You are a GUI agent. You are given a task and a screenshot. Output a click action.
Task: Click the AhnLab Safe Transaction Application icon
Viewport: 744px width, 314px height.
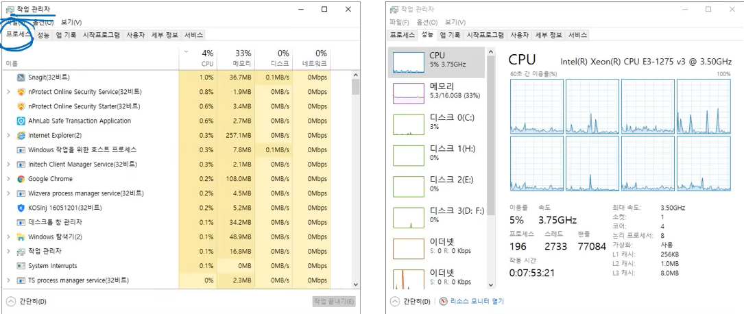[21, 121]
